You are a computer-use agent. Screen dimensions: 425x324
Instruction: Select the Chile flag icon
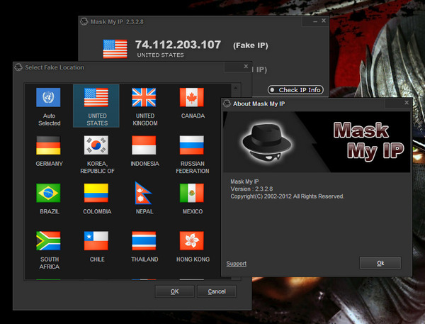click(96, 240)
